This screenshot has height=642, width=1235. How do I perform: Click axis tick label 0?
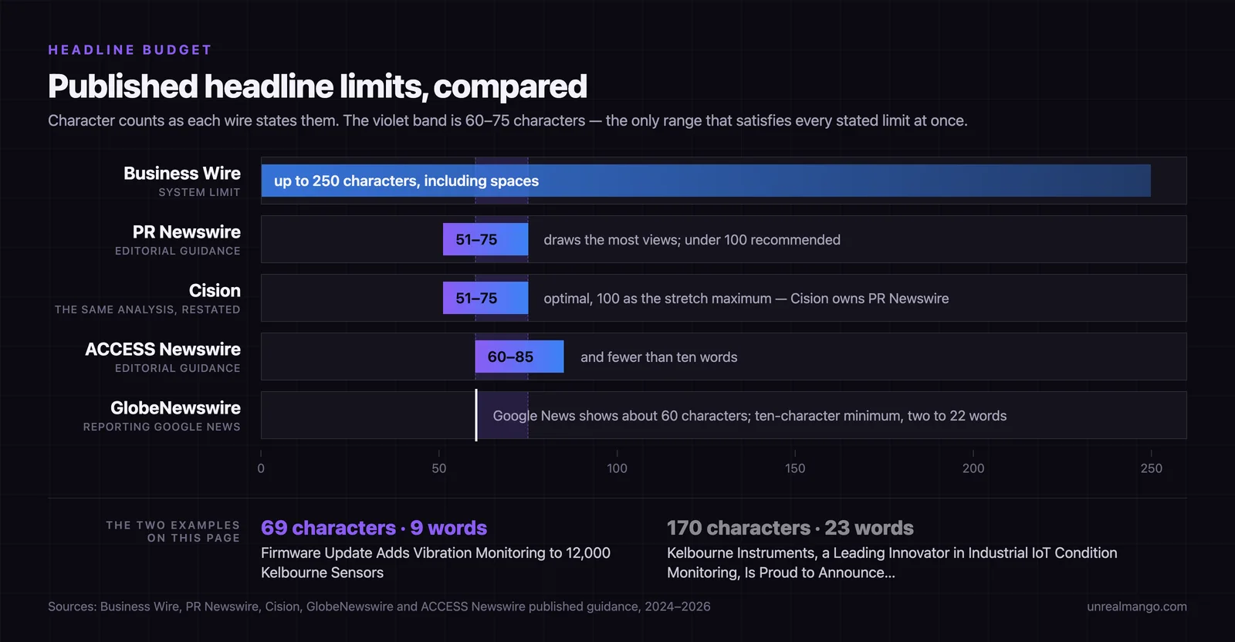click(x=261, y=468)
